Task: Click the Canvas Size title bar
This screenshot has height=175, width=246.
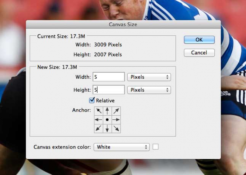Action: 123,24
